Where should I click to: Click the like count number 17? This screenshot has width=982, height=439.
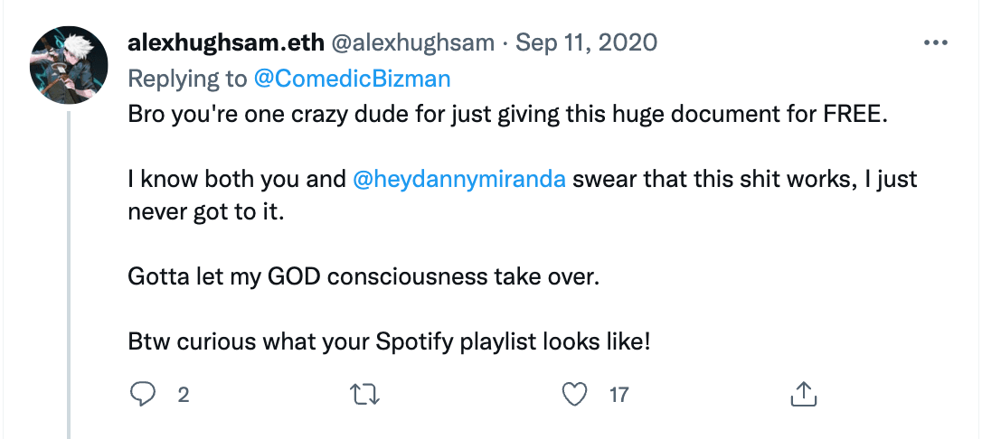point(618,396)
